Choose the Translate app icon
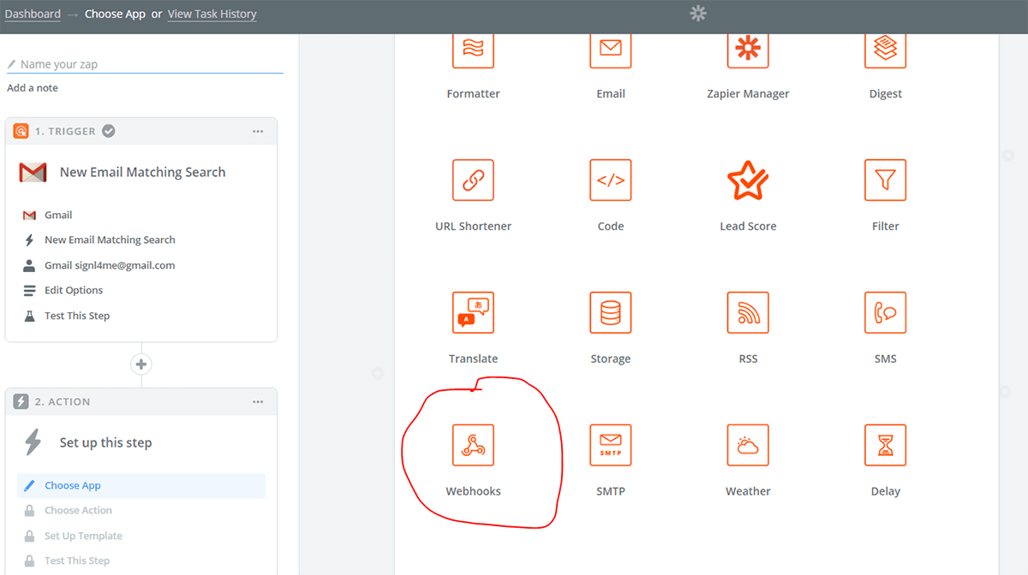 coord(473,312)
